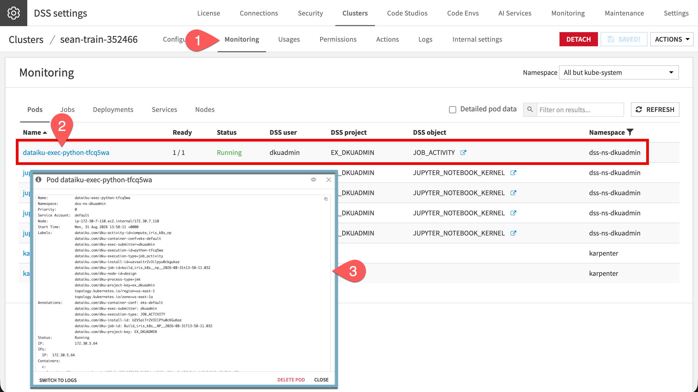Copy pod description with clipboard icon
This screenshot has height=392, width=698.
point(326,199)
